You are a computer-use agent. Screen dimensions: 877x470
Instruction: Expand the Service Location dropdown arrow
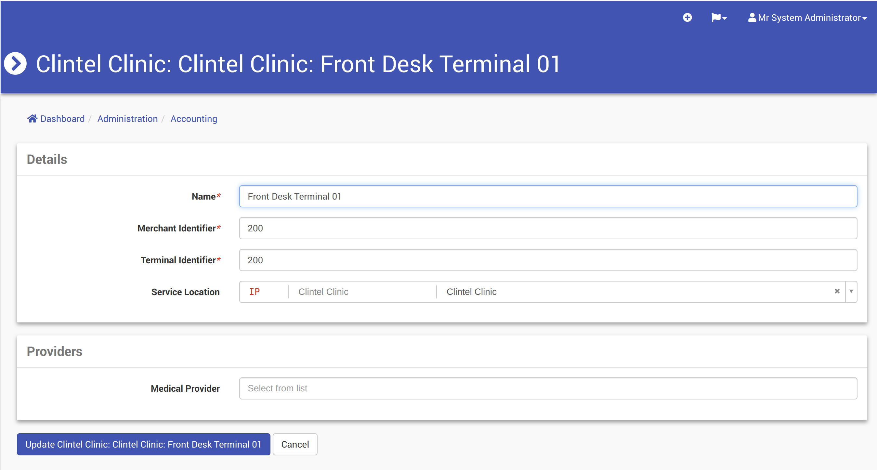click(x=851, y=291)
